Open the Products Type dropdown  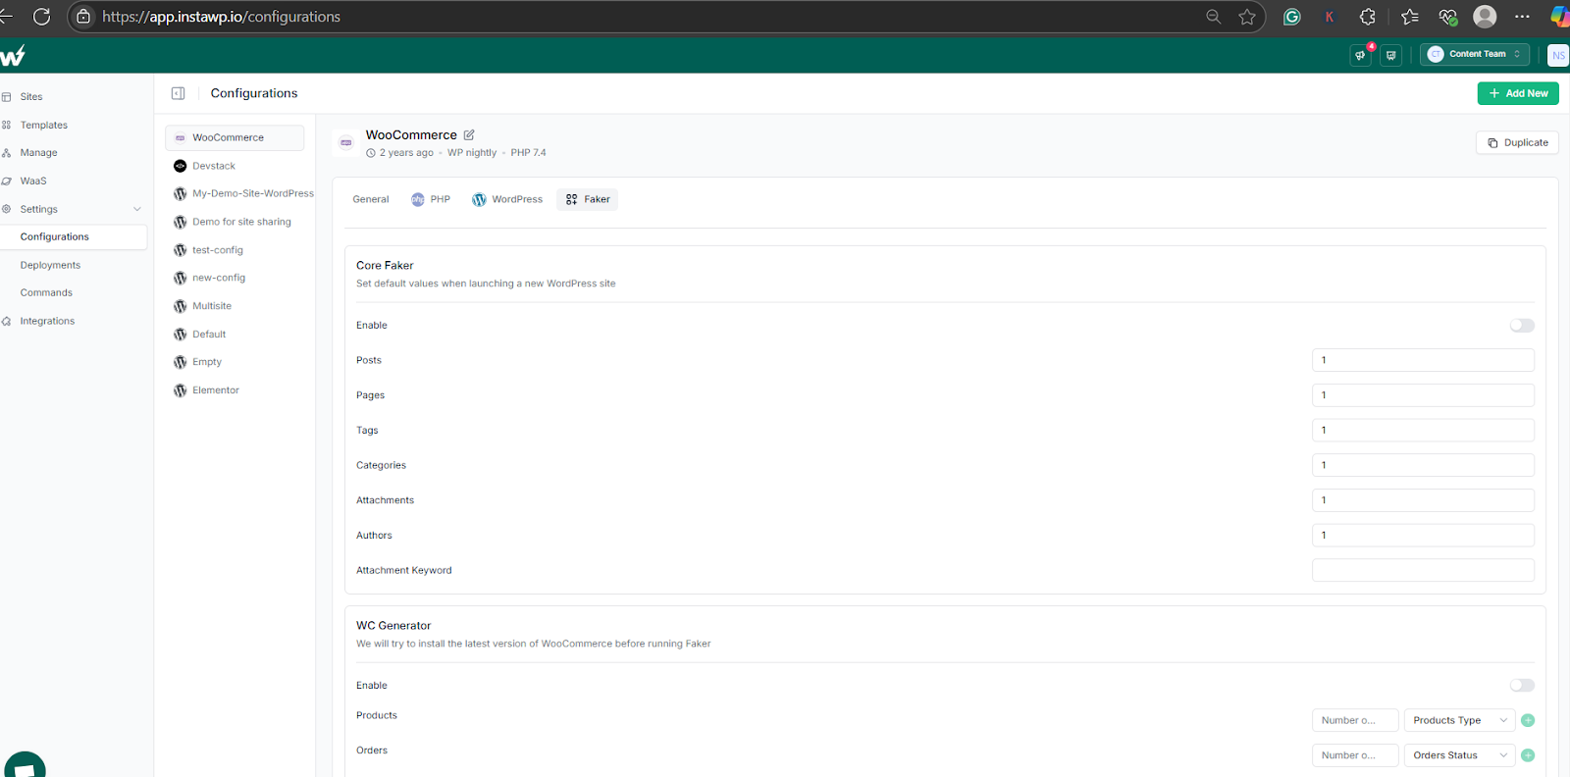point(1459,720)
